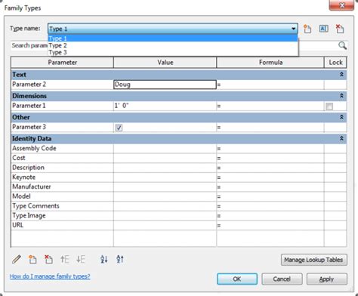
Task: Collapse the Identity Data group
Action: [x=341, y=139]
